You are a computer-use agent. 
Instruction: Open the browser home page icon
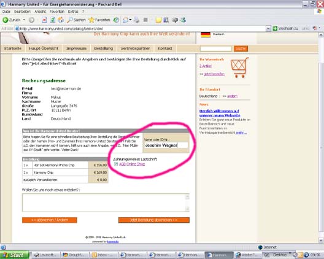(61, 20)
